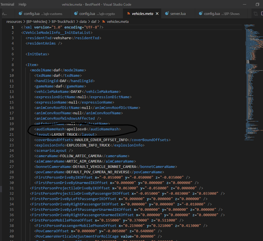Click DEFAULT_POV_CAMERA_NO_REVERSE value
The image size is (263, 241).
[98, 172]
